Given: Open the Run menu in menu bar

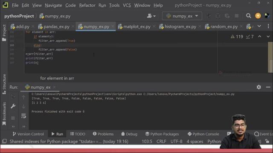Looking at the screenshot, I should [102, 6].
